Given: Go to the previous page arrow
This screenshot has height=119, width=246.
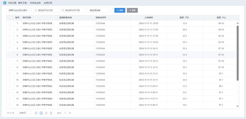Looking at the screenshot, I should click(x=36, y=113).
